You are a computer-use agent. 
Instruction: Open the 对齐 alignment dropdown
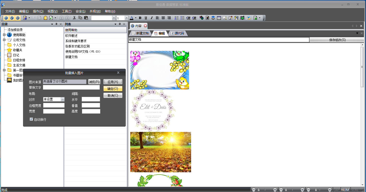click(63, 100)
